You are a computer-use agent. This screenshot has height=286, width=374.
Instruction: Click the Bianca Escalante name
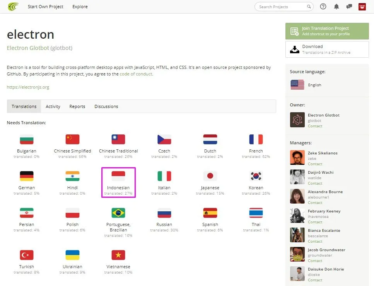tap(324, 230)
